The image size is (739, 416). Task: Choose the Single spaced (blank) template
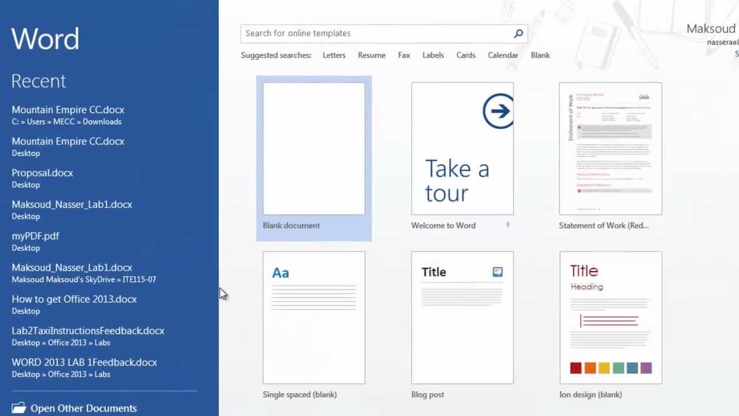click(313, 325)
